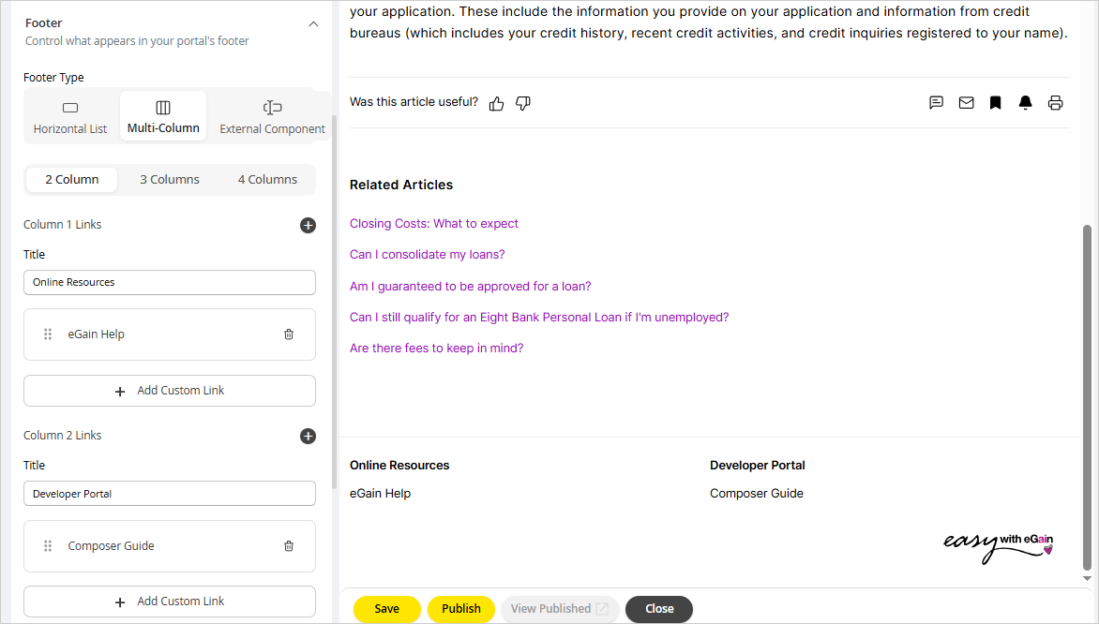Click the thumbs up icon
1099x624 pixels.
pyautogui.click(x=497, y=103)
